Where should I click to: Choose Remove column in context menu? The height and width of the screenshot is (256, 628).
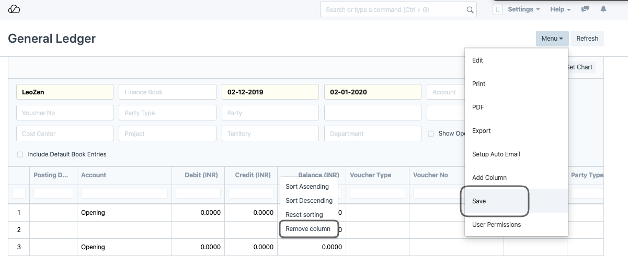[308, 229]
